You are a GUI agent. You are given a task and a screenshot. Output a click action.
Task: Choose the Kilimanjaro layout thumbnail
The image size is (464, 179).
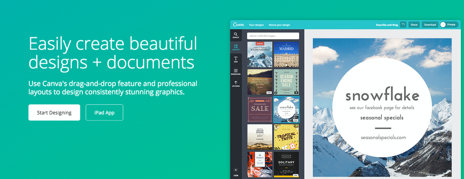click(260, 54)
